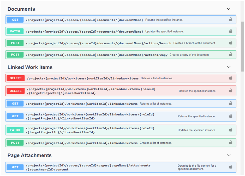Image resolution: width=245 pixels, height=176 pixels.
Task: Click DELETE badge for 'Deletes a list of instances'
Action: click(16, 78)
